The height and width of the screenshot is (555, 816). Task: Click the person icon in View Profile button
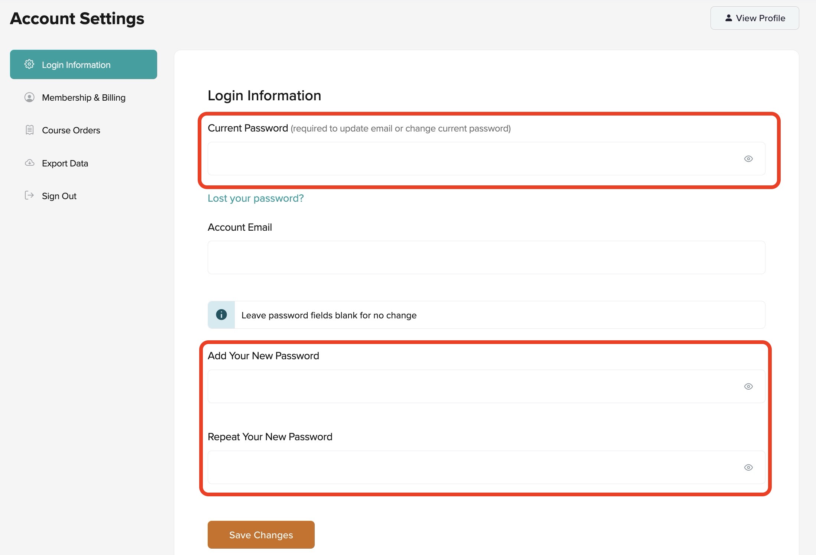(728, 18)
